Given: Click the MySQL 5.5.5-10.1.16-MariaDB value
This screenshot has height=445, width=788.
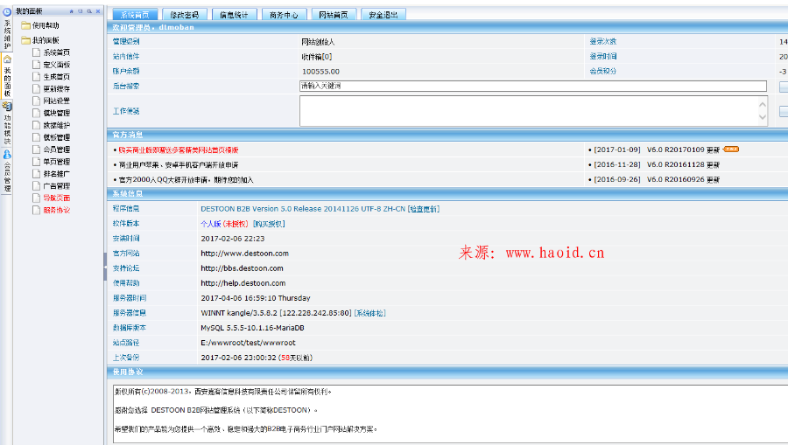Looking at the screenshot, I should coord(252,328).
